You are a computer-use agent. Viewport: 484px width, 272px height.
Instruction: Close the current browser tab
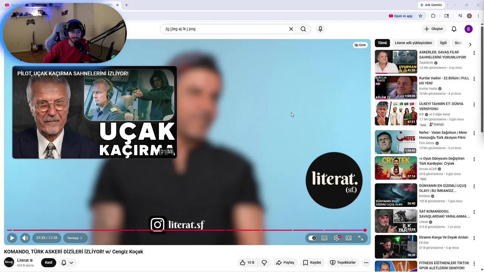point(117,5)
